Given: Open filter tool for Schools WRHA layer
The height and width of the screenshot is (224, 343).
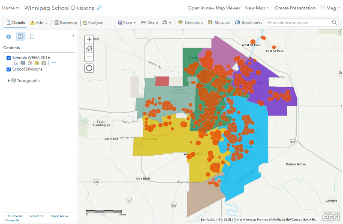Looking at the screenshot, I should pyautogui.click(x=37, y=63).
